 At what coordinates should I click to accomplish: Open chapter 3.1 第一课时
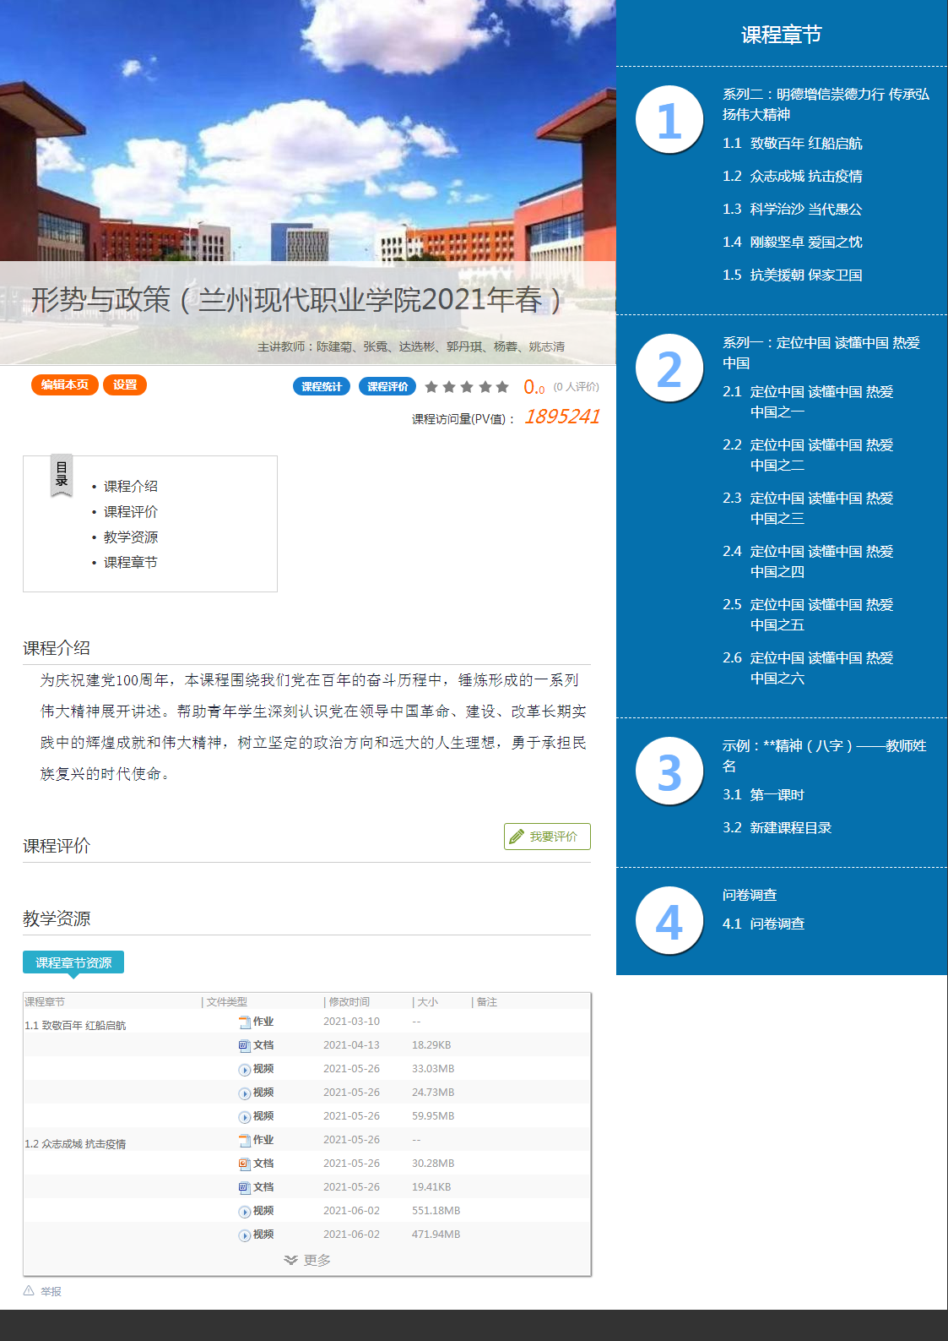coord(764,794)
